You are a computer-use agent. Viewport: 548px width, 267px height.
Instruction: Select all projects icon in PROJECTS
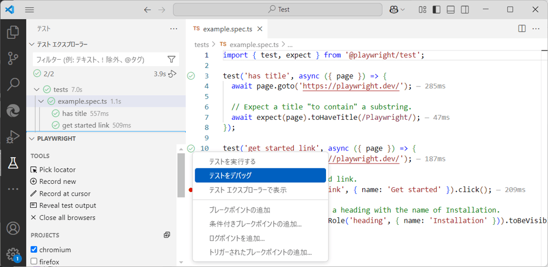coord(167,235)
